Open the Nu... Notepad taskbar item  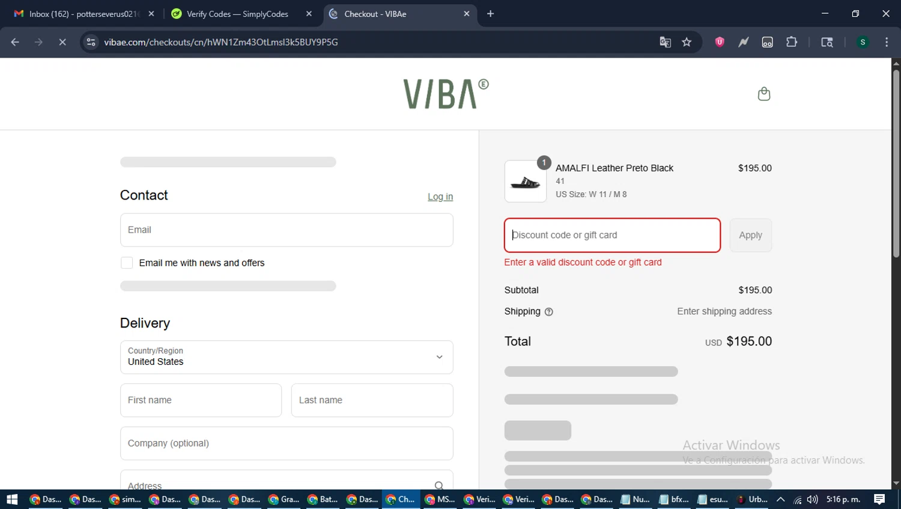coord(636,499)
